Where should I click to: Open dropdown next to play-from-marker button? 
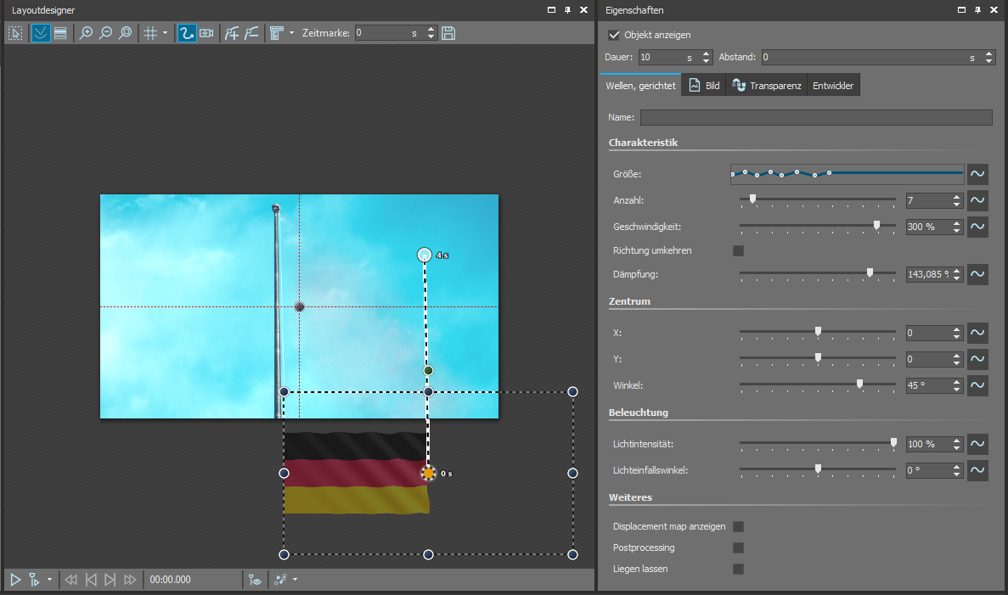coord(49,580)
